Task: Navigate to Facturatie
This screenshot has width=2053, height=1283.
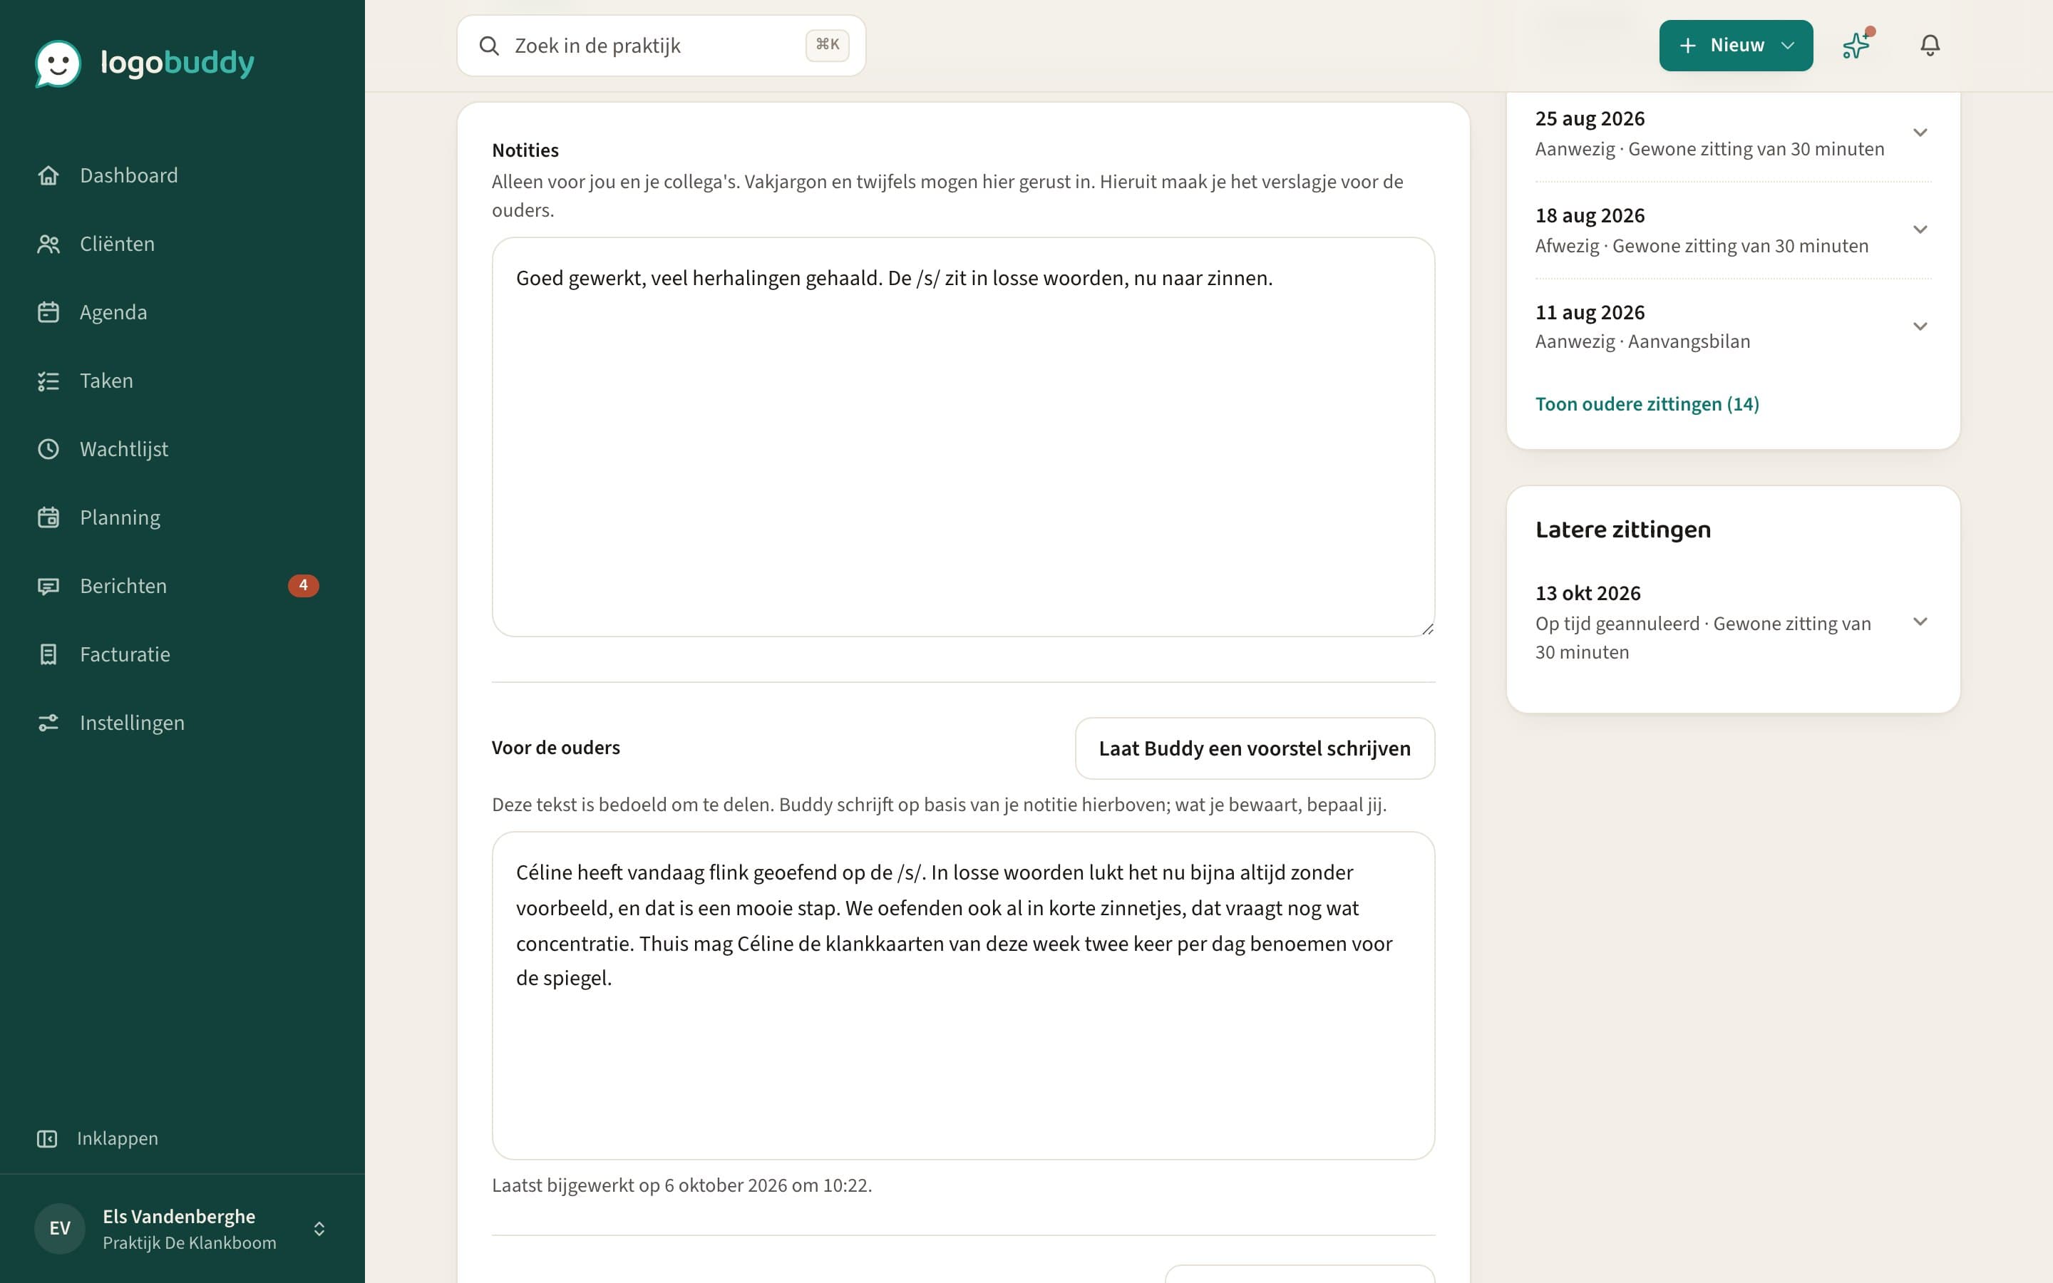Action: tap(182, 654)
